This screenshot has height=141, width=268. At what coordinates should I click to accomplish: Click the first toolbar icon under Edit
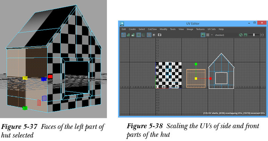[x=123, y=35]
